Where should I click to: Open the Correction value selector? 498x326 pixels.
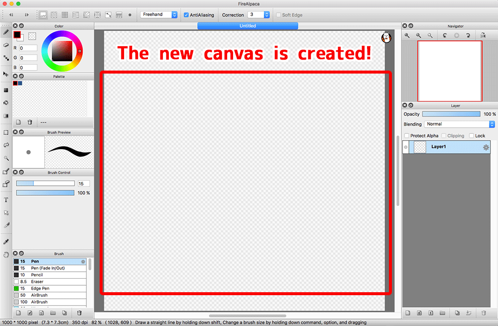tap(258, 15)
